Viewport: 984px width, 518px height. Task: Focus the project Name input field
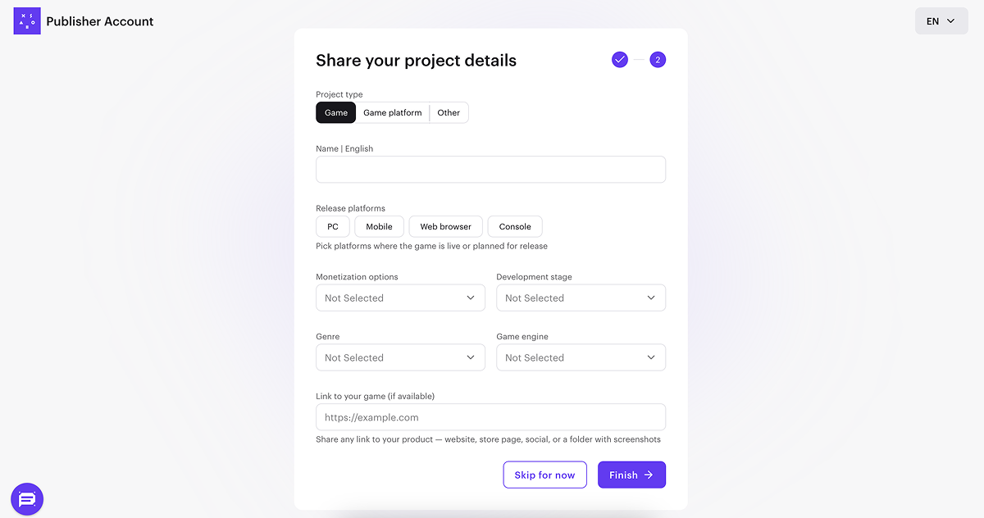tap(490, 170)
